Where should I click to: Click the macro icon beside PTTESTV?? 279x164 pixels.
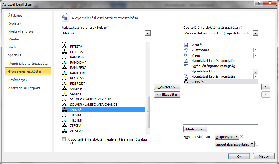pos(64,52)
